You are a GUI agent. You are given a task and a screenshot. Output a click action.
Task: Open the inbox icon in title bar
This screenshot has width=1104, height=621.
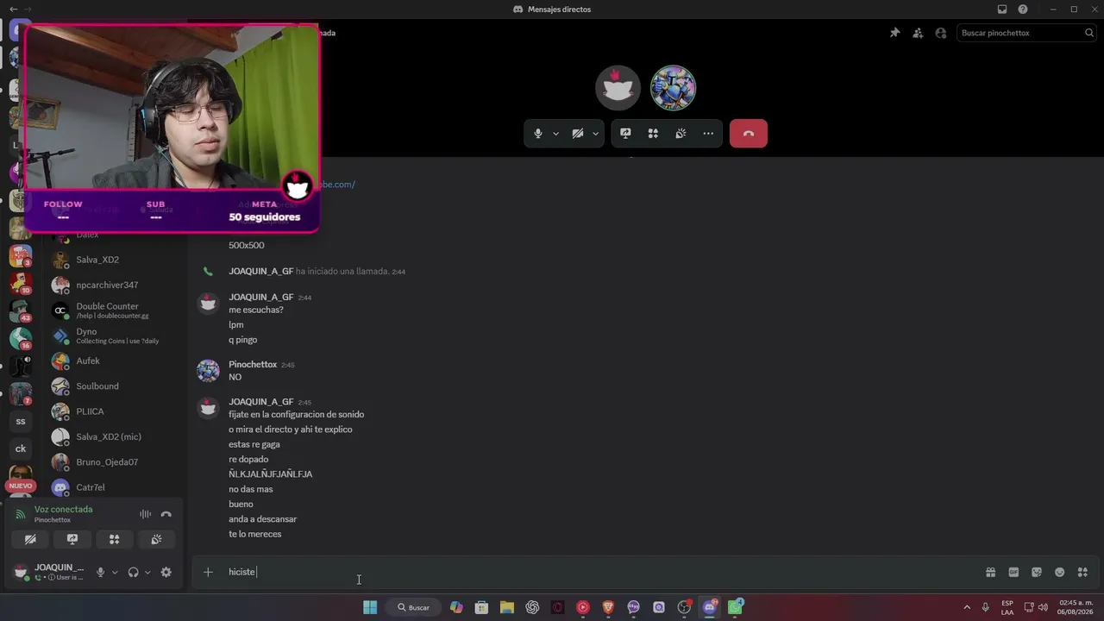1002,9
